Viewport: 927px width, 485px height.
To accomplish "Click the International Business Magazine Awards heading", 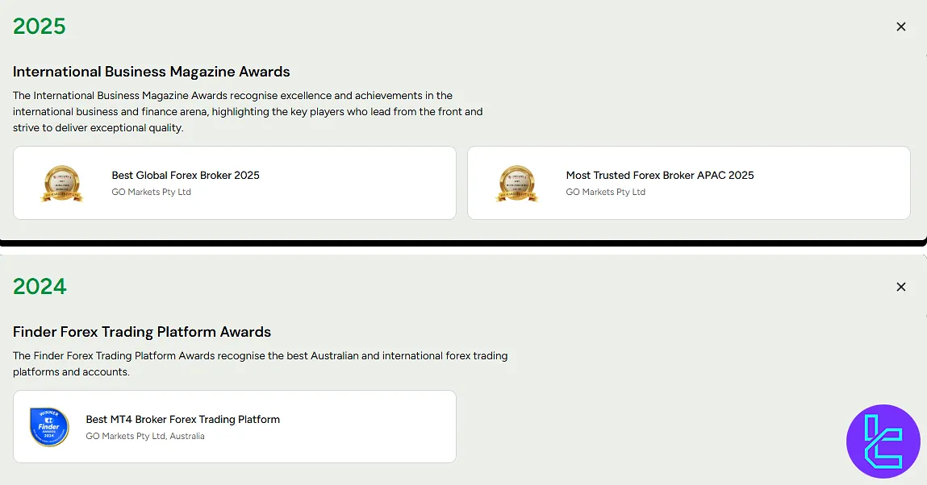I will pyautogui.click(x=151, y=72).
